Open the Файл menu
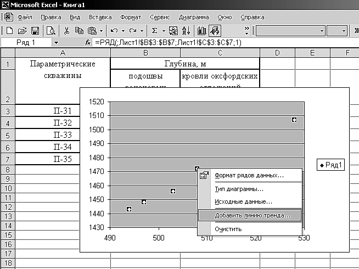Viewport: 359px width, 269px height. click(x=25, y=17)
